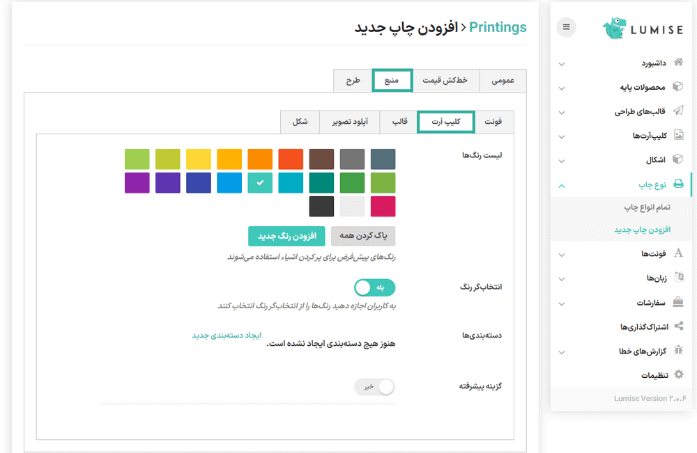Expand the محصولات پایه menu chevron
Image resolution: width=697 pixels, height=453 pixels.
click(562, 88)
